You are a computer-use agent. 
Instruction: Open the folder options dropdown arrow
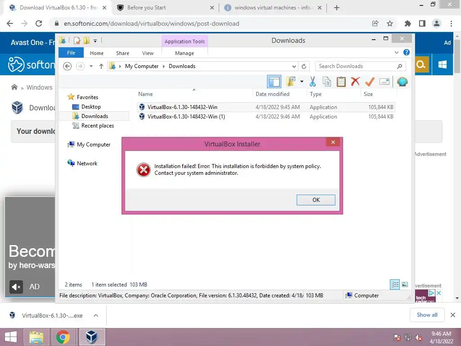(302, 82)
